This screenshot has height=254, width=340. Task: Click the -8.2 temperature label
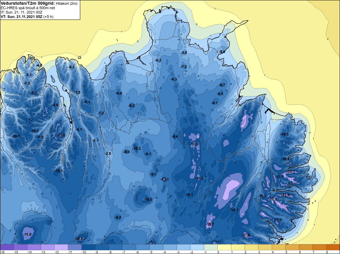click(132, 106)
